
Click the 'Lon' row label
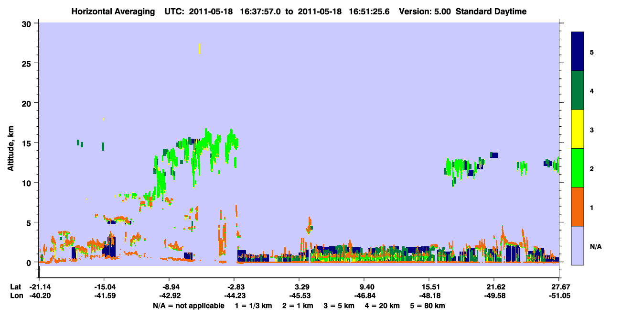click(x=16, y=296)
